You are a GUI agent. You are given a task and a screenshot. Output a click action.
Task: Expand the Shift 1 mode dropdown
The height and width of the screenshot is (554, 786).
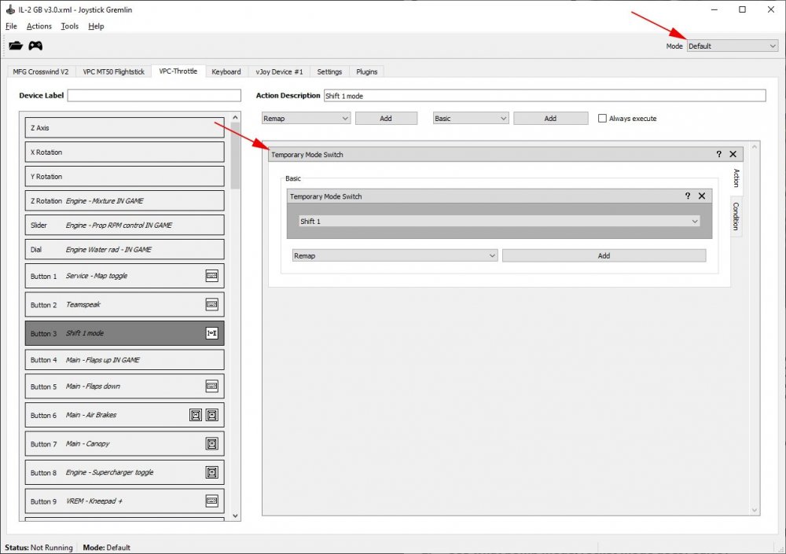pos(499,222)
